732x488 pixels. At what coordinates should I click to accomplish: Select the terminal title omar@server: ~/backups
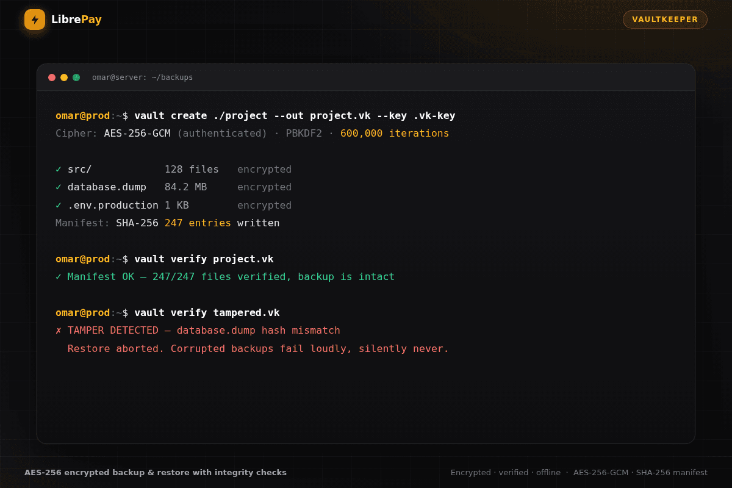142,77
